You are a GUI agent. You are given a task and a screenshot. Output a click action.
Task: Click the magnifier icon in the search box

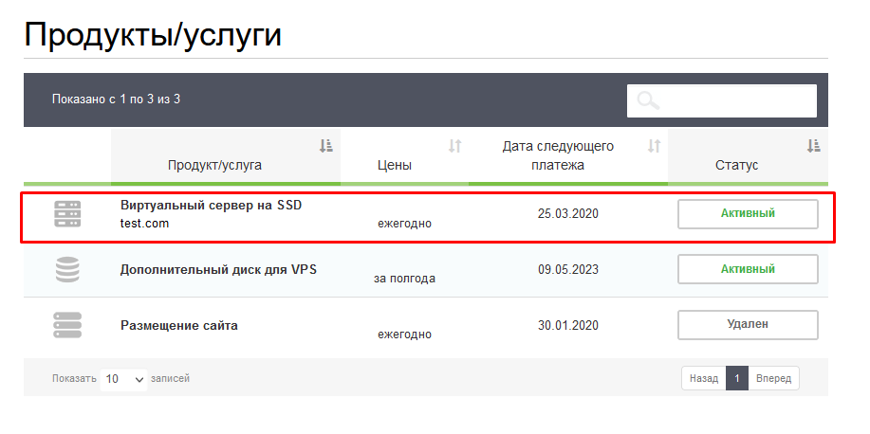(648, 100)
